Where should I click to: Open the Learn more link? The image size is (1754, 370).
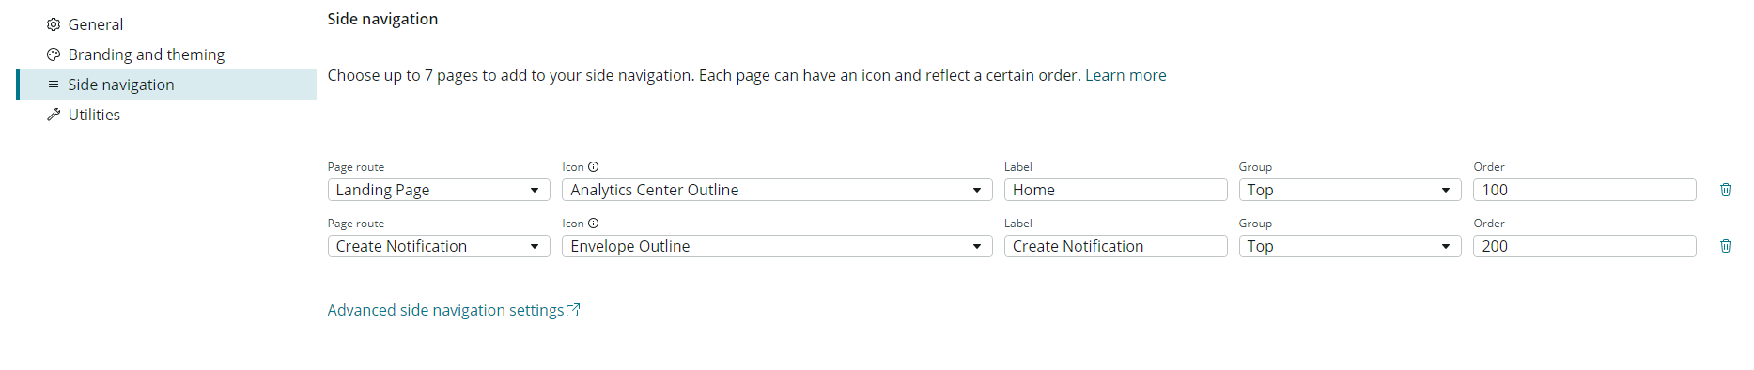coord(1125,75)
